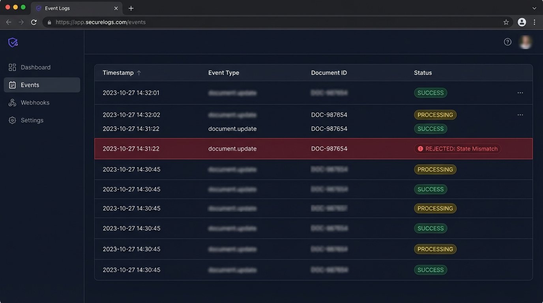Click the user profile avatar
The height and width of the screenshot is (303, 543).
coord(525,41)
